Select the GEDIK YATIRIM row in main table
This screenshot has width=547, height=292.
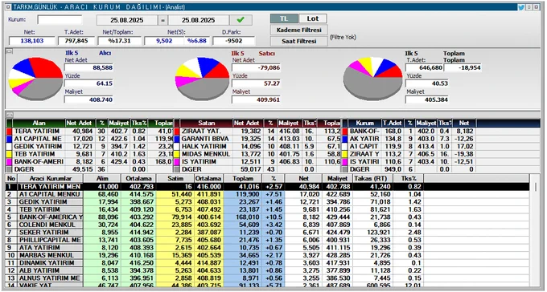(267, 202)
